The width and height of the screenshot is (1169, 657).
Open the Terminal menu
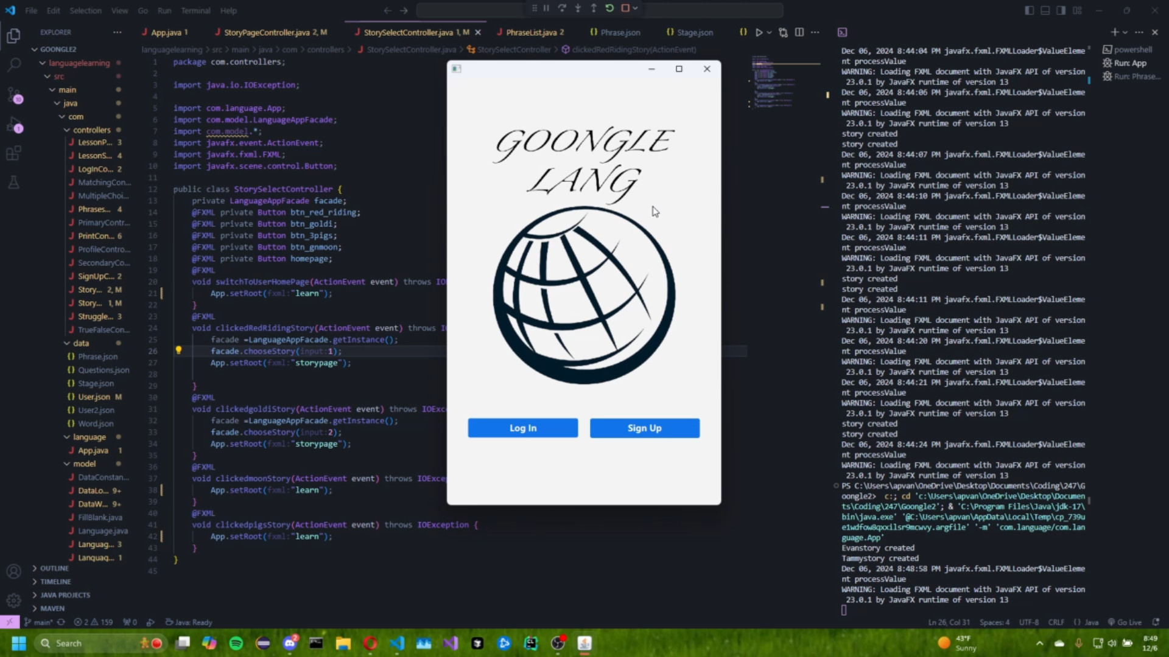point(195,10)
